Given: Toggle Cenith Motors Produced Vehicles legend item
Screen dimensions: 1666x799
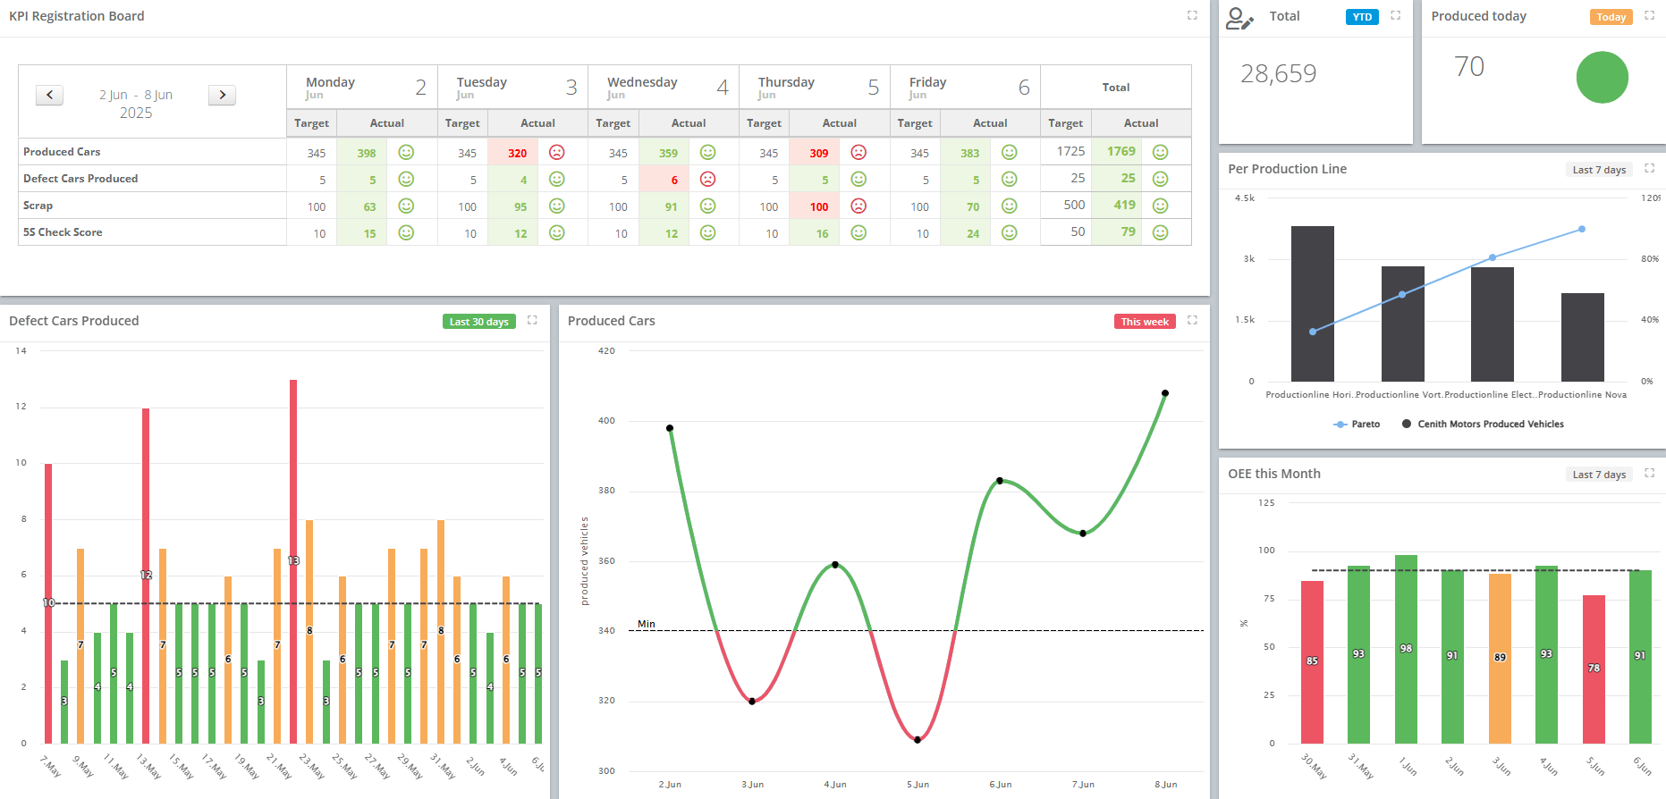Looking at the screenshot, I should click(1484, 425).
